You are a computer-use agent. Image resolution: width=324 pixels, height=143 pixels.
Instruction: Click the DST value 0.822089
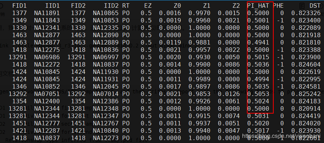(x=306, y=28)
